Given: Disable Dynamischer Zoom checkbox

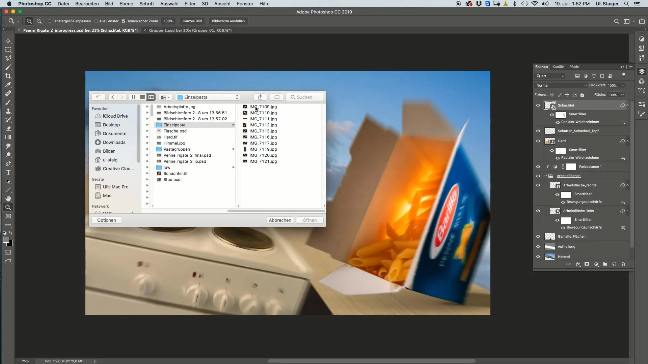Looking at the screenshot, I should [x=124, y=21].
